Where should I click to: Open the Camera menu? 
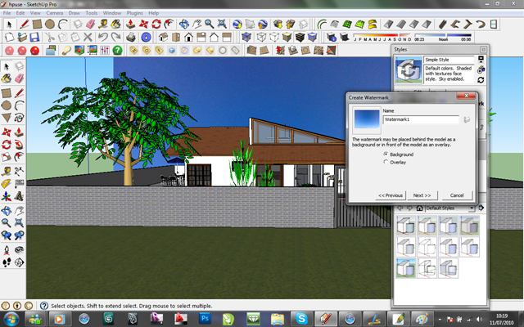(x=55, y=13)
